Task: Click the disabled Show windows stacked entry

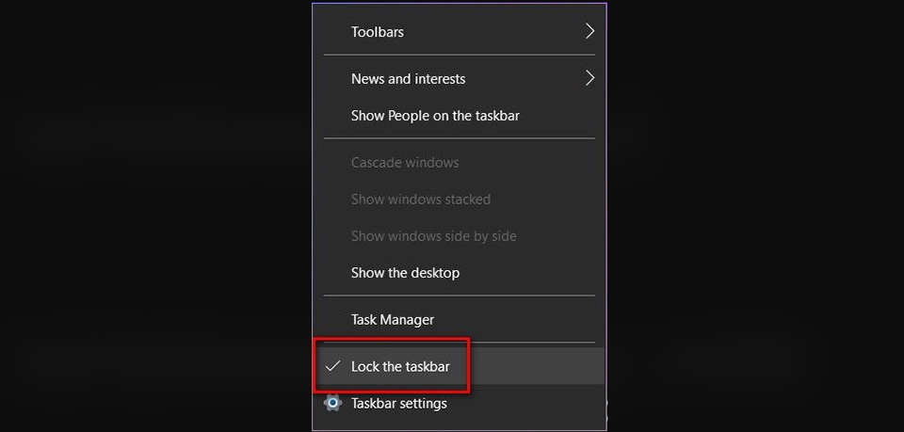Action: (459, 200)
